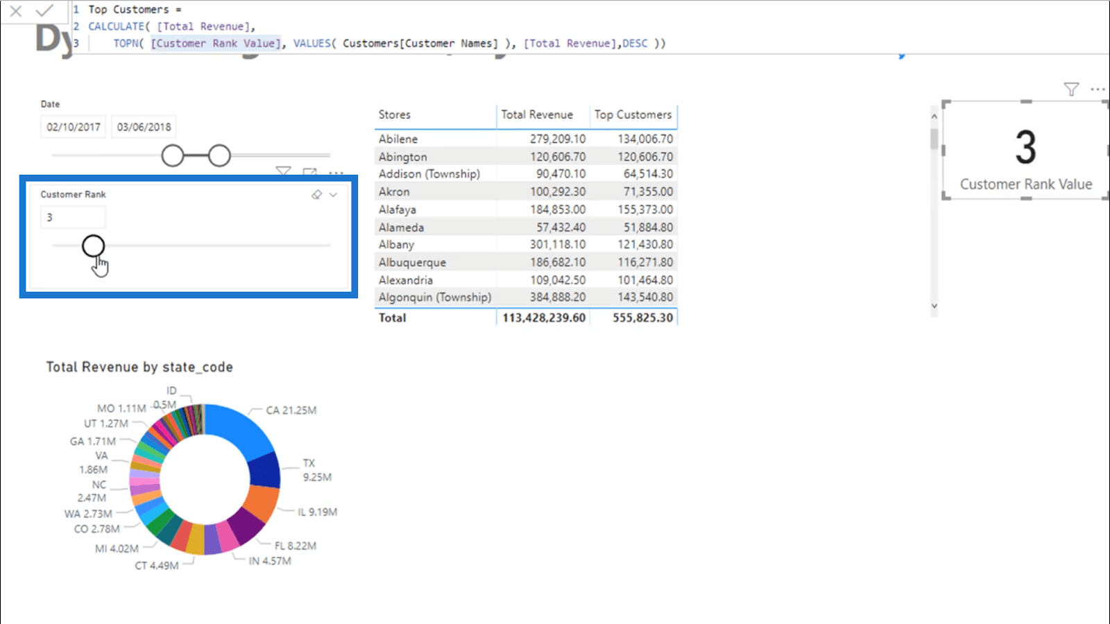This screenshot has width=1110, height=624.
Task: Click the left handle of the Date slider
Action: point(173,156)
